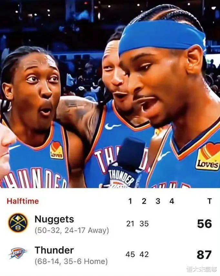Click the OKC Thunder team logo
The height and width of the screenshot is (276, 220).
(x=18, y=253)
